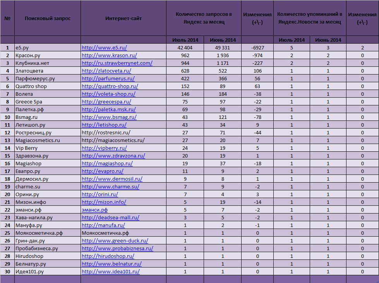379x283 pixels.
Task: Open the mizon.info link
Action: (104, 202)
